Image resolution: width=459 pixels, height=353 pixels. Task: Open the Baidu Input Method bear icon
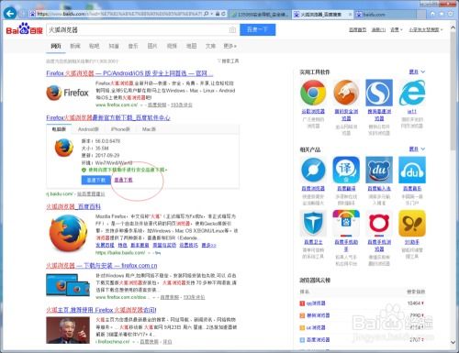[379, 170]
